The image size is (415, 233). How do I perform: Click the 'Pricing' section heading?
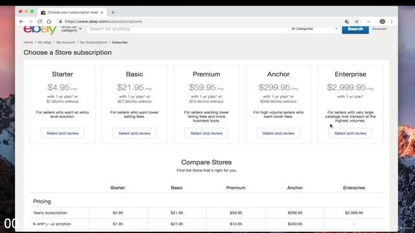pyautogui.click(x=41, y=201)
